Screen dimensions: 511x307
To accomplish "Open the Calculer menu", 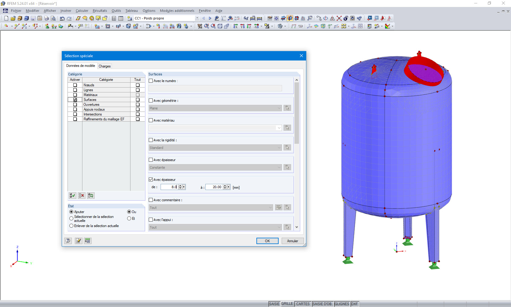I will (x=82, y=11).
